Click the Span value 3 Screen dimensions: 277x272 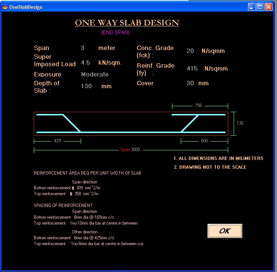click(x=83, y=48)
